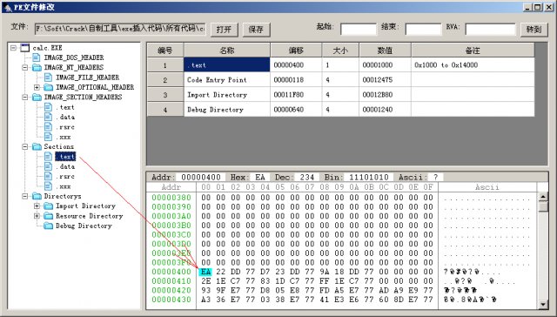Screen dimensions: 557x317
Task: Click the 偏移 column header
Action: (x=296, y=51)
